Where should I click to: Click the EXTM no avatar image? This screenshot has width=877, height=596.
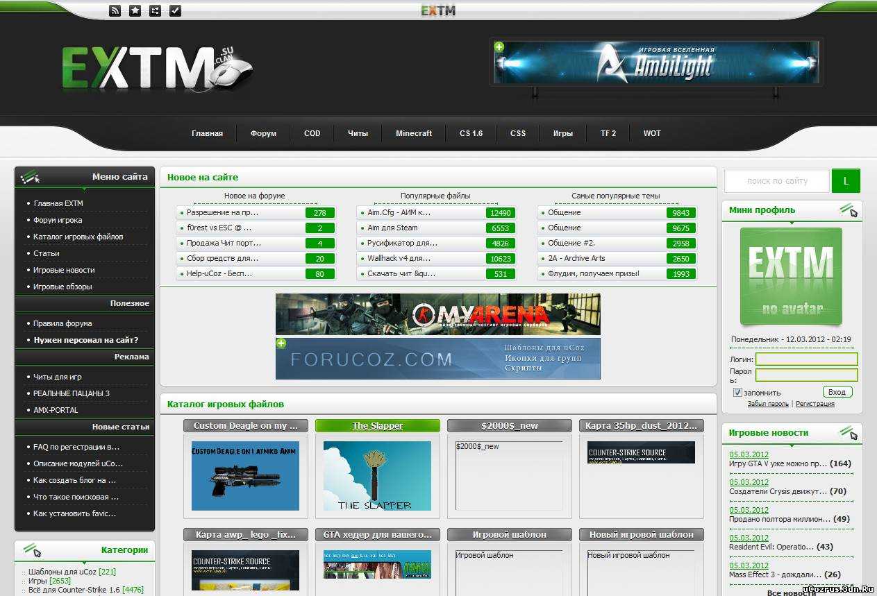pyautogui.click(x=791, y=276)
